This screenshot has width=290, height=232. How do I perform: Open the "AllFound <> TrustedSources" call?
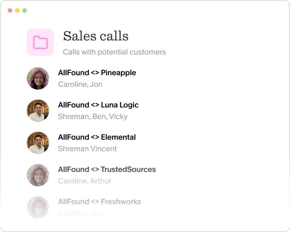pyautogui.click(x=107, y=169)
